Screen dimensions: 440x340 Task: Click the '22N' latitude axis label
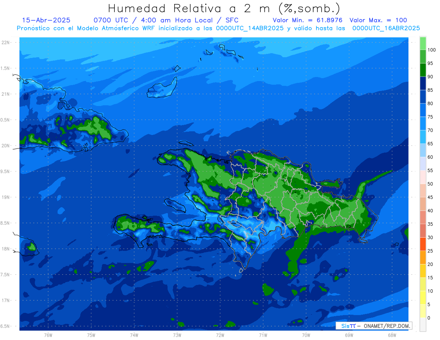tap(6, 42)
